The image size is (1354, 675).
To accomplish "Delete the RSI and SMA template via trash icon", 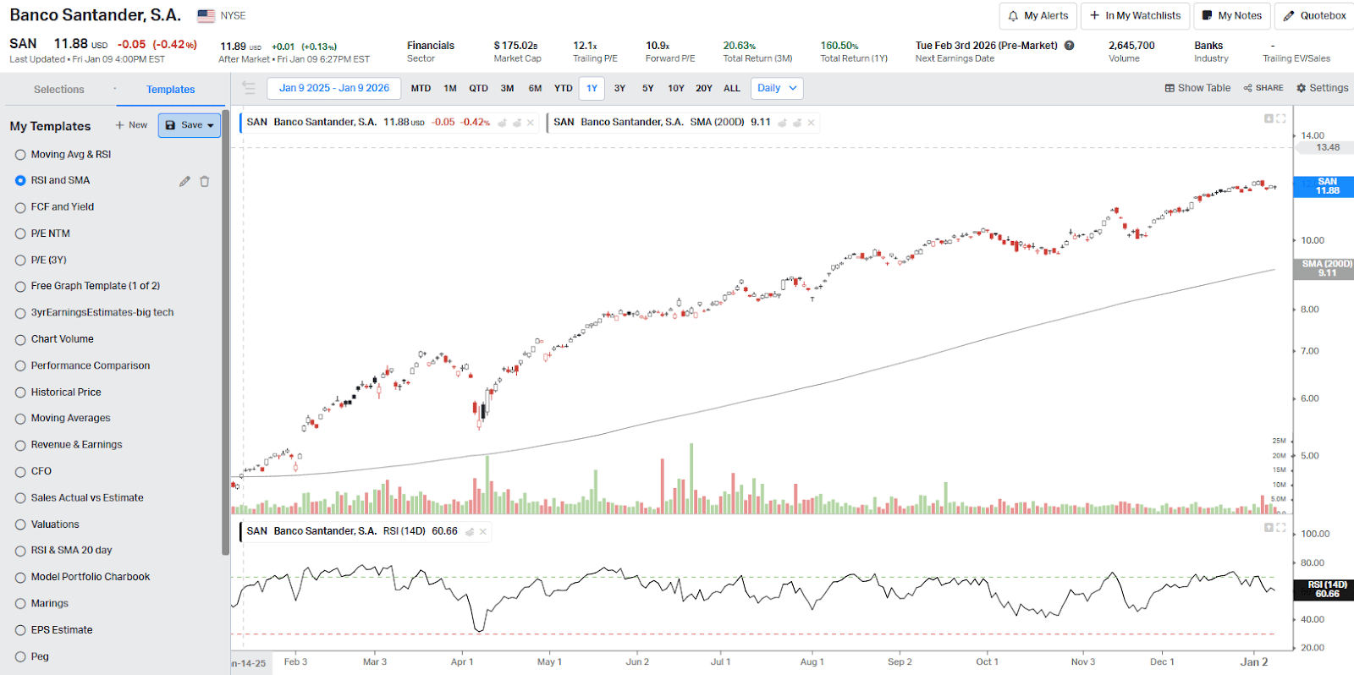I will point(204,181).
